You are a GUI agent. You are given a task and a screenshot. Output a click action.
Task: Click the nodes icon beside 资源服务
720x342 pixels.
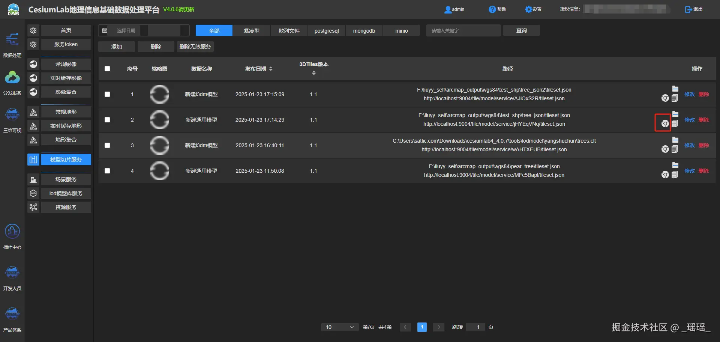coord(33,207)
